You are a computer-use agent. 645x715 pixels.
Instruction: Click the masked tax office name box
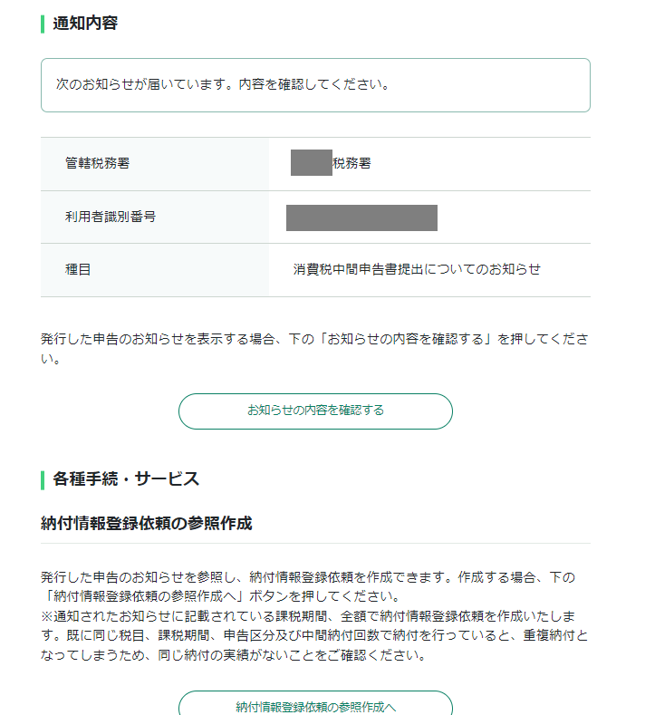[x=311, y=164]
